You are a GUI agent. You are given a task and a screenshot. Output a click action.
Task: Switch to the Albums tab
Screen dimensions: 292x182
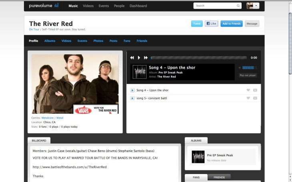[50, 41]
